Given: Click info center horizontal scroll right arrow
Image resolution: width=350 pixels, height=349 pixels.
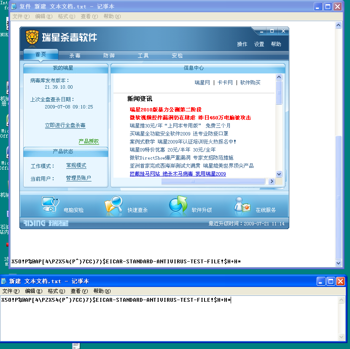Looking at the screenshot, I should 272,181.
